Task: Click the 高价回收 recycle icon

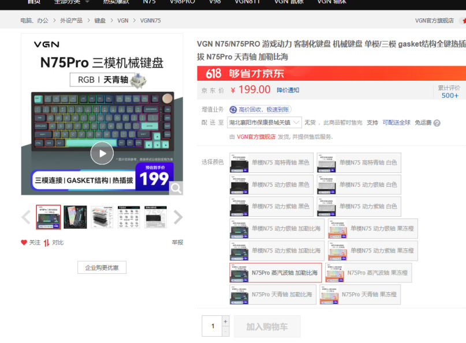Action: point(233,110)
